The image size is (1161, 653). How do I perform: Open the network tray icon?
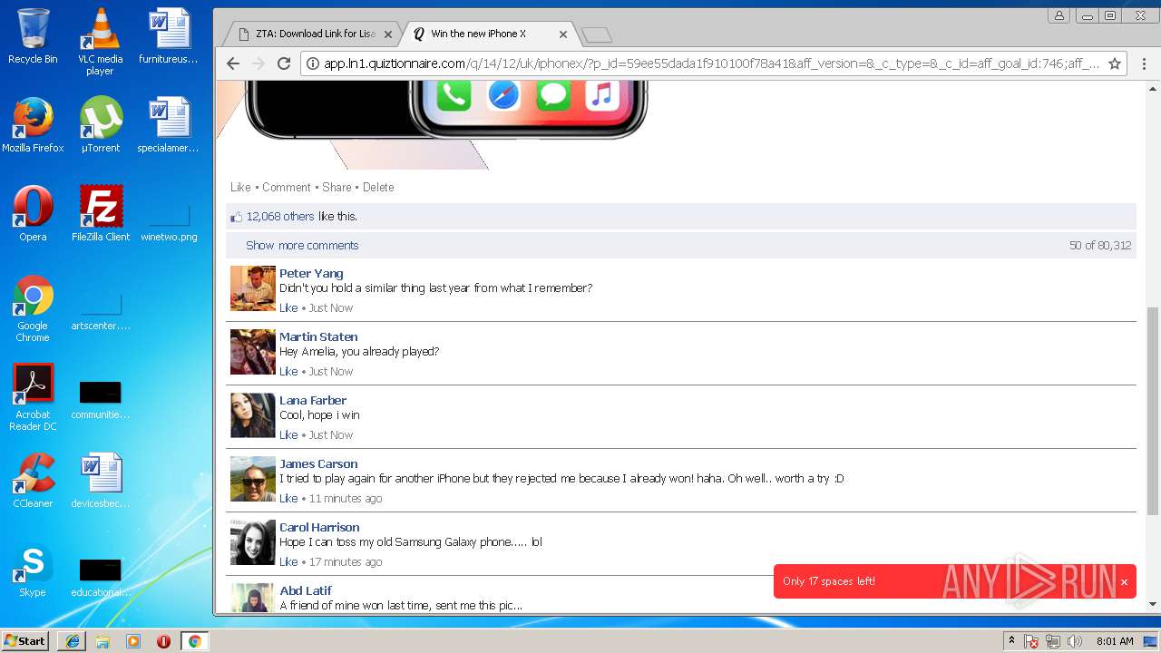pyautogui.click(x=1053, y=641)
